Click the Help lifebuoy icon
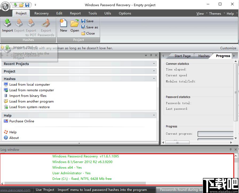Screen dimensions: 239x193 tap(6, 132)
